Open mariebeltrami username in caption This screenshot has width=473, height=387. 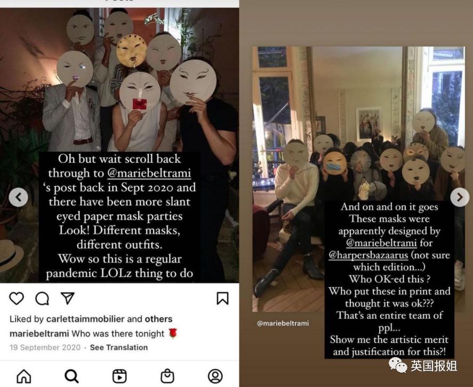tap(39, 334)
